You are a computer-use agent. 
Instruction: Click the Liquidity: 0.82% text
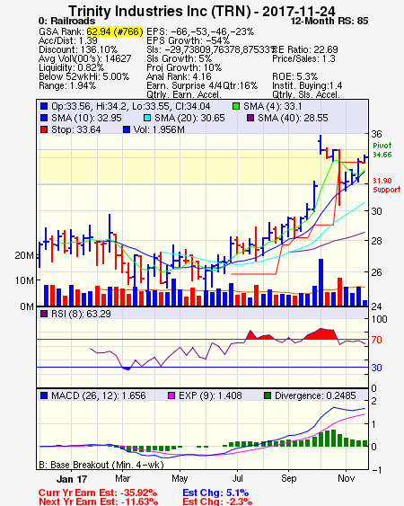coord(71,67)
